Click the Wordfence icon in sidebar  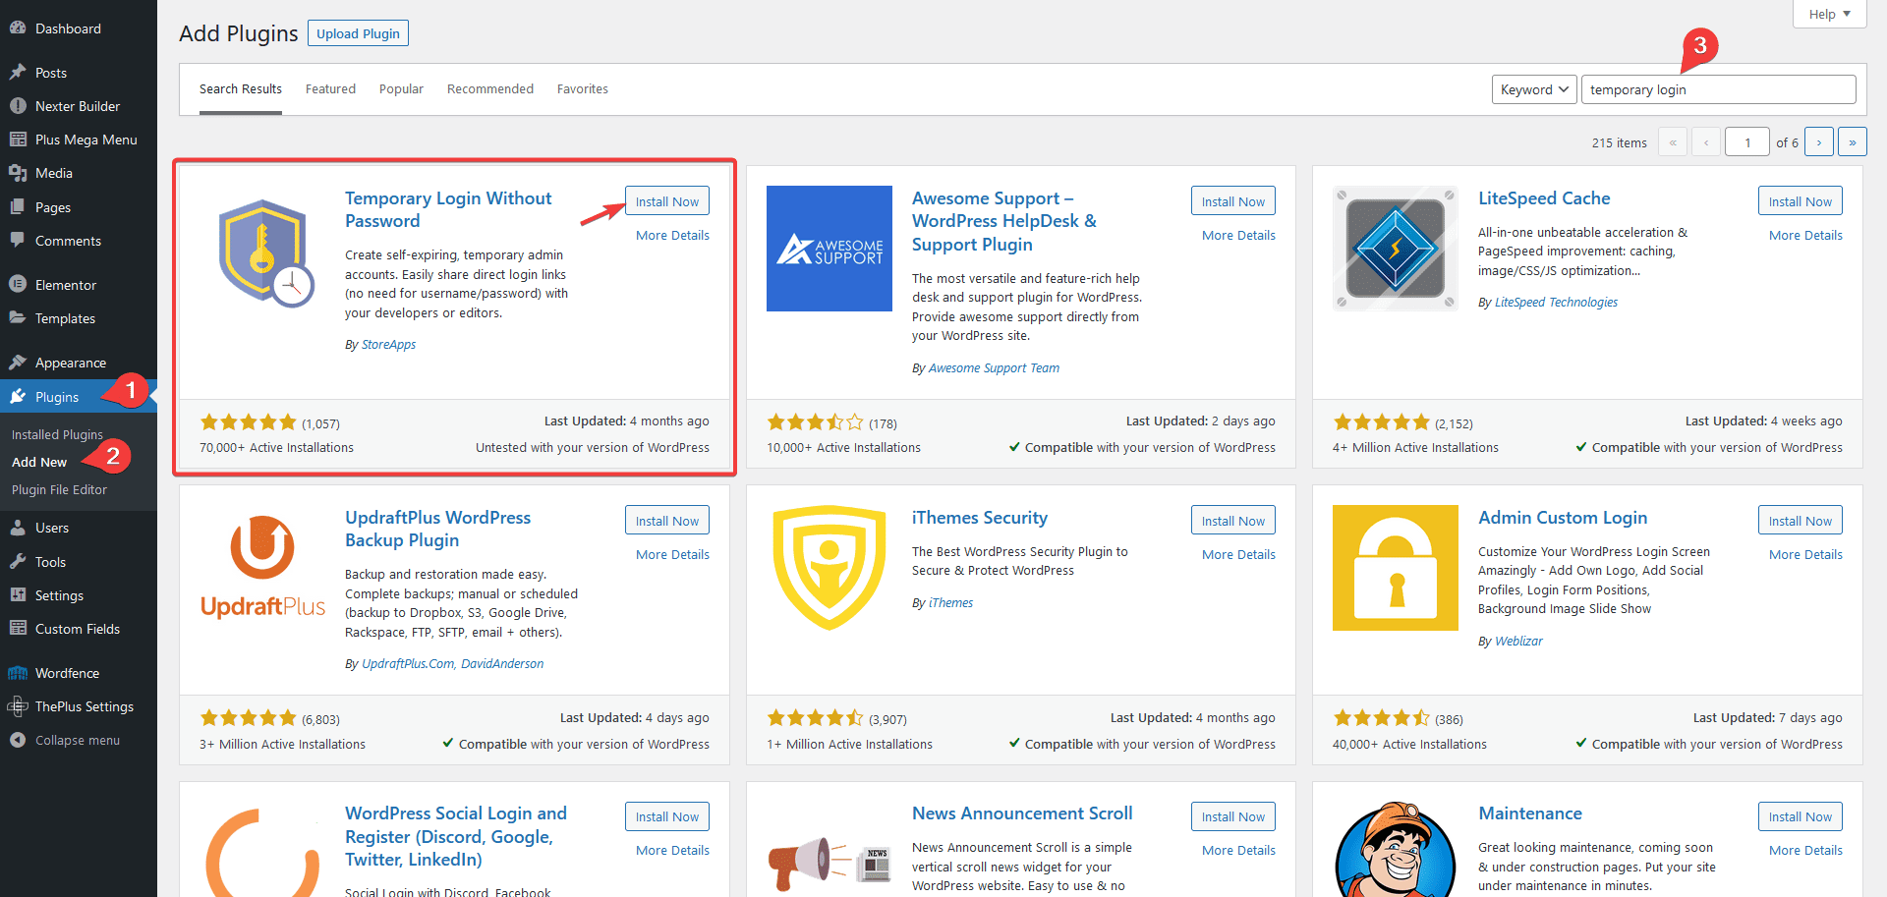18,673
